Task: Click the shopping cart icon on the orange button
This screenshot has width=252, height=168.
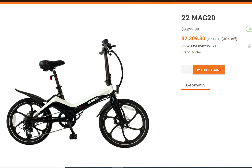Action: point(198,70)
